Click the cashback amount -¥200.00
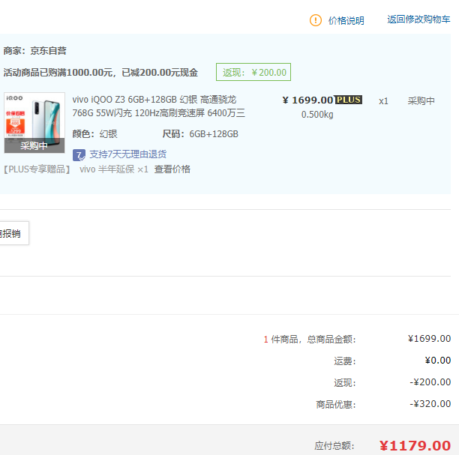459x455 pixels. tap(430, 382)
